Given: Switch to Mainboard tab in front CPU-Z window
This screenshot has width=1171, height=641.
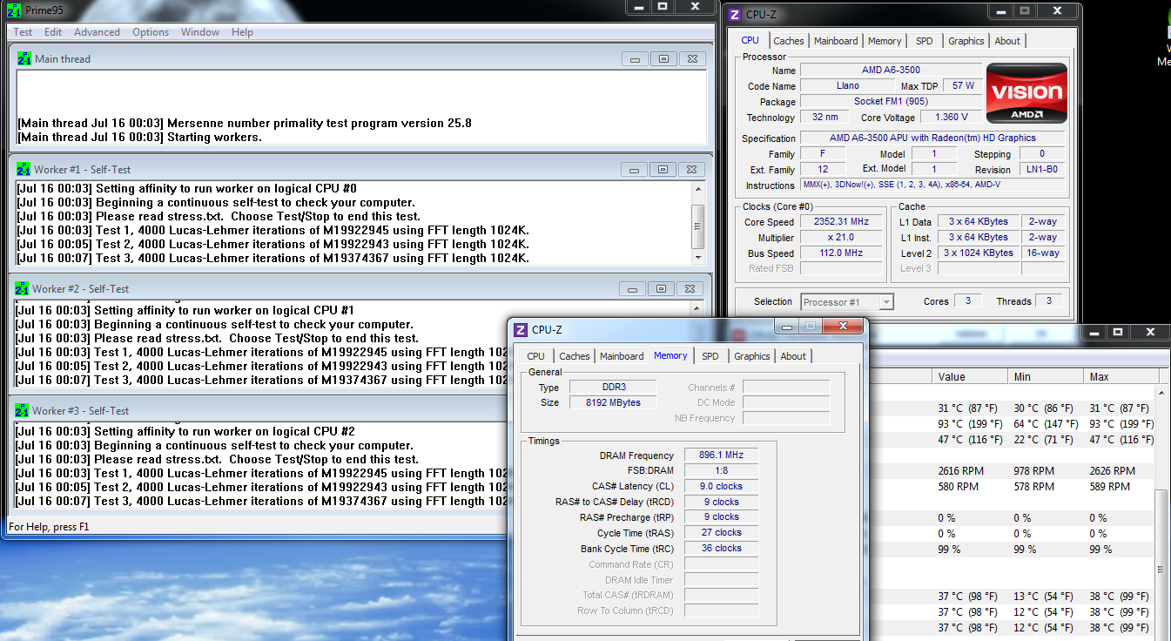Looking at the screenshot, I should coord(622,356).
